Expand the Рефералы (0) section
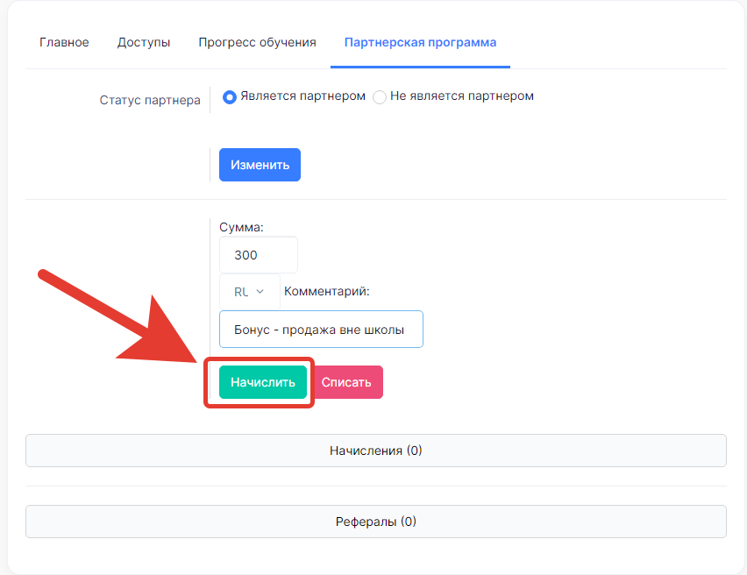The height and width of the screenshot is (575, 747). pyautogui.click(x=376, y=522)
